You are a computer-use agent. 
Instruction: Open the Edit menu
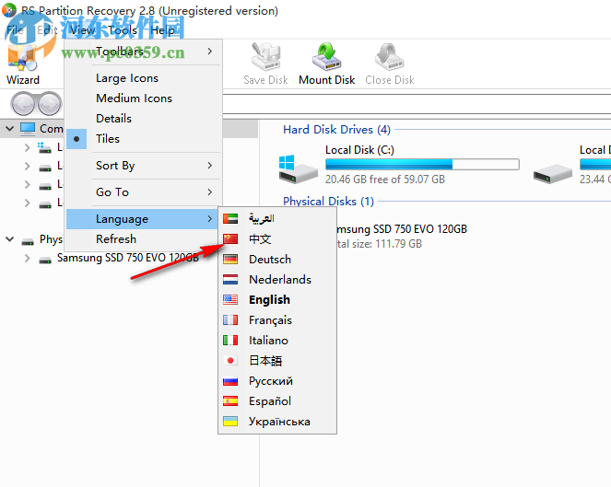pos(47,30)
